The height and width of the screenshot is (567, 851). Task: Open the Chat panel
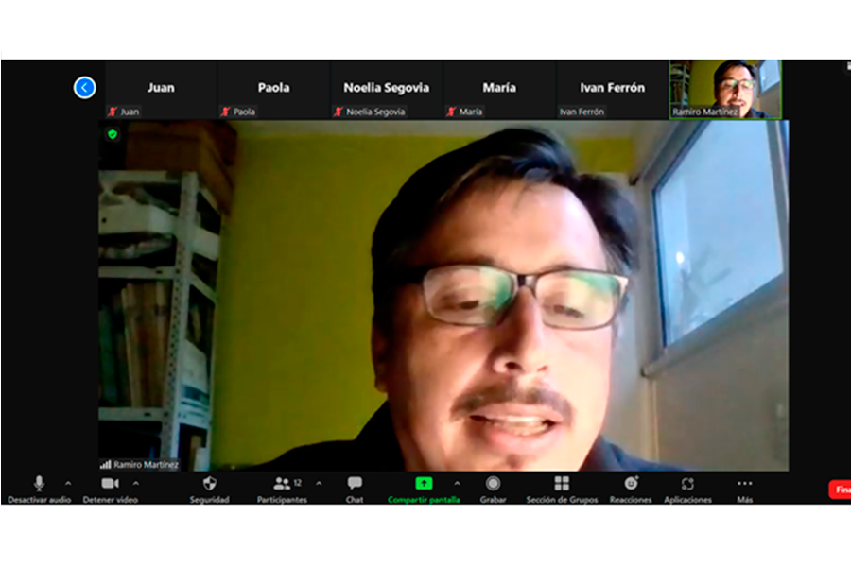tap(355, 484)
